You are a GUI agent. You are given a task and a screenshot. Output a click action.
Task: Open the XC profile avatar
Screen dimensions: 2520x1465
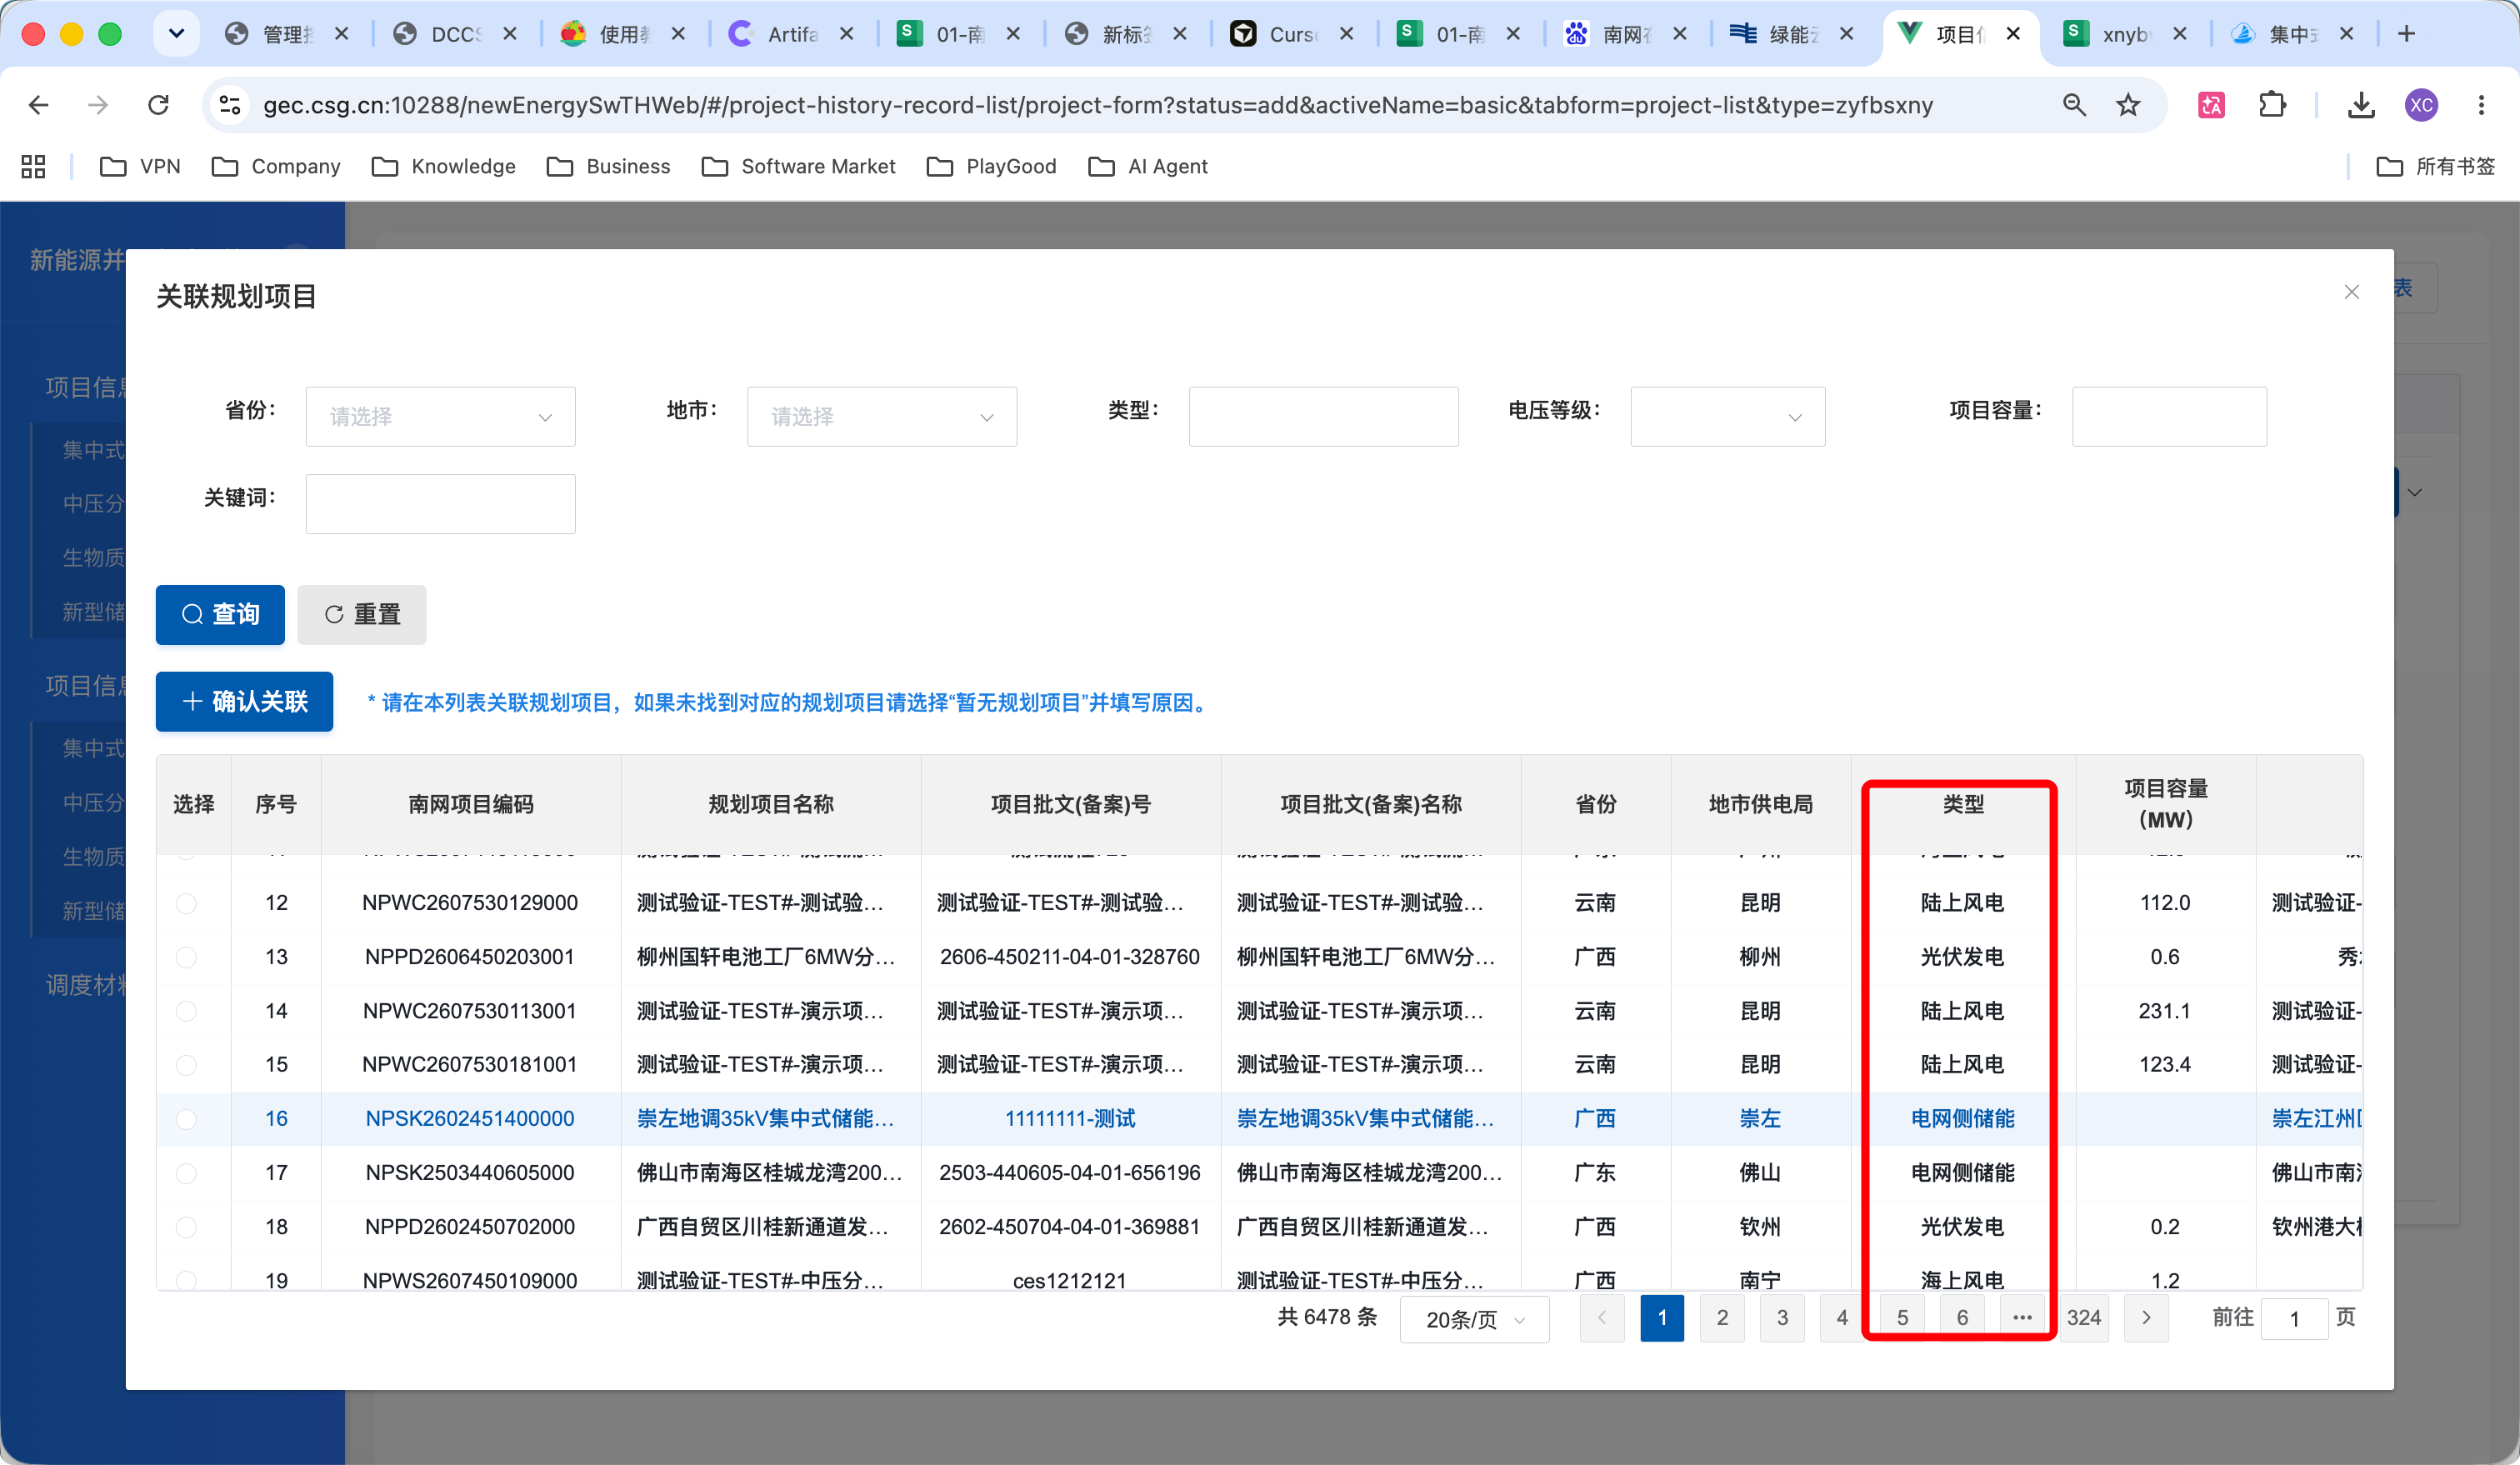pyautogui.click(x=2421, y=105)
